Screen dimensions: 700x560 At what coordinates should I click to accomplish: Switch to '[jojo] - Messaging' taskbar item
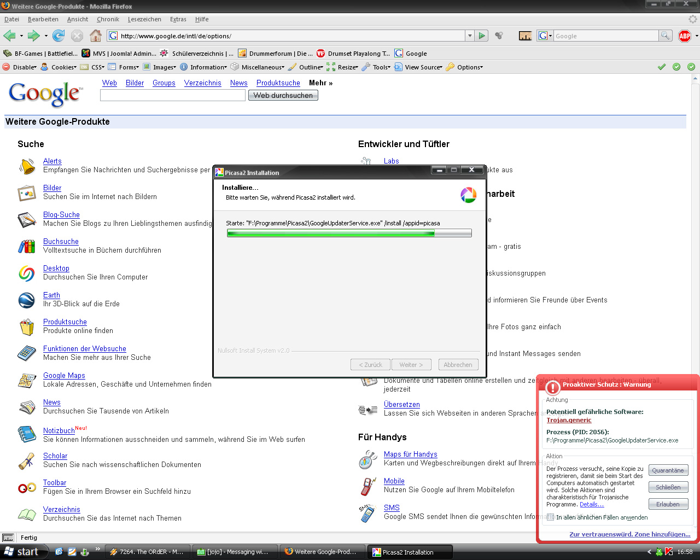tap(236, 552)
